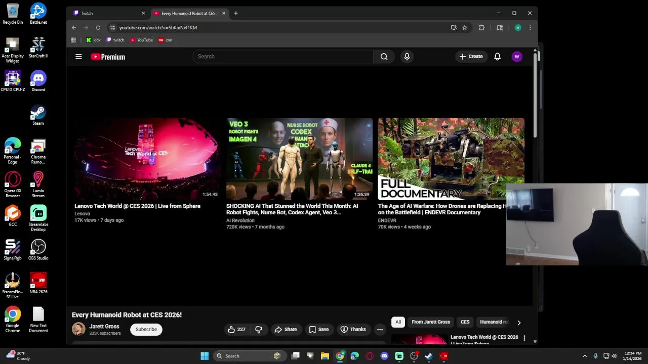
Task: Open NBA 2K26 desktop icon
Action: pos(38,283)
